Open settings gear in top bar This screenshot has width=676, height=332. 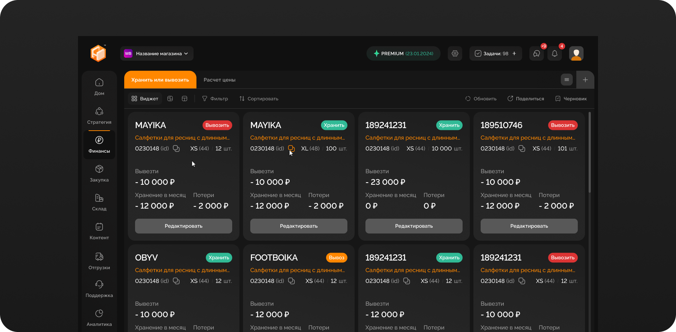pyautogui.click(x=455, y=53)
